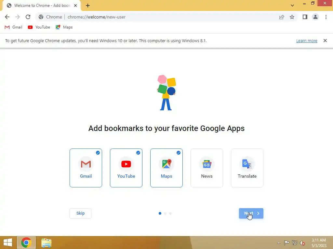This screenshot has width=333, height=249.
Task: Open the side panel icon
Action: [x=305, y=17]
